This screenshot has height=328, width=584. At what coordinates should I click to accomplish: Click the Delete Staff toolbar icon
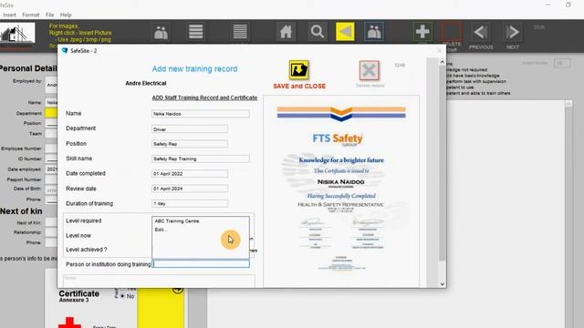point(452,33)
